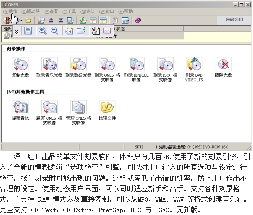
Task: Launch 管理 ONES 格式映像 tool
Action: click(x=78, y=112)
